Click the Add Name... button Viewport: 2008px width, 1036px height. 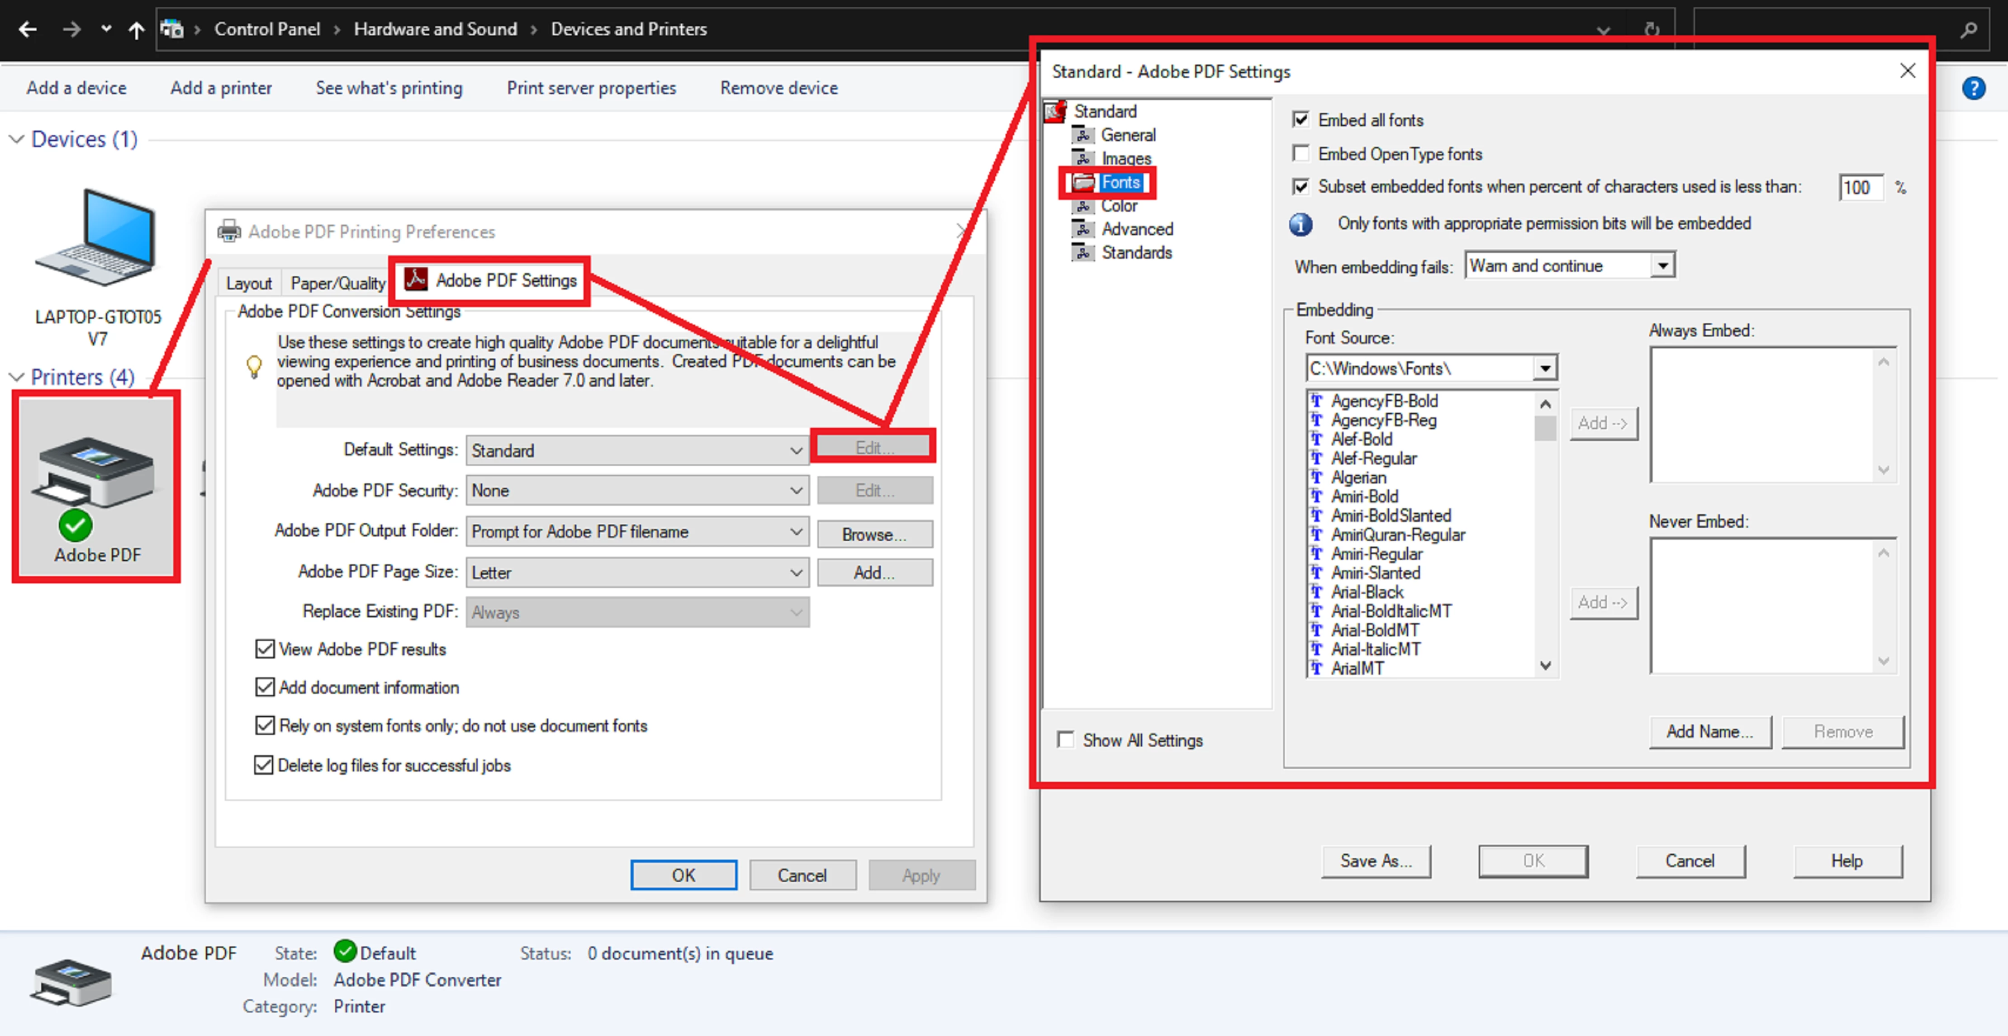(1709, 731)
